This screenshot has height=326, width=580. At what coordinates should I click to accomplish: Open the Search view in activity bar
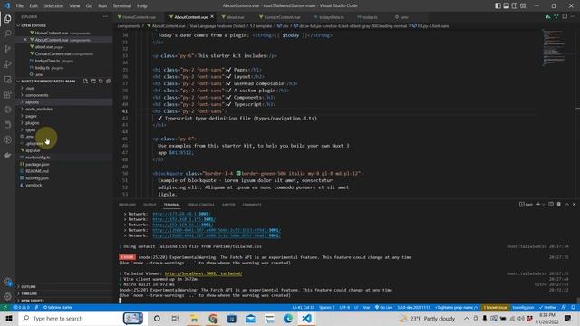tap(7, 34)
